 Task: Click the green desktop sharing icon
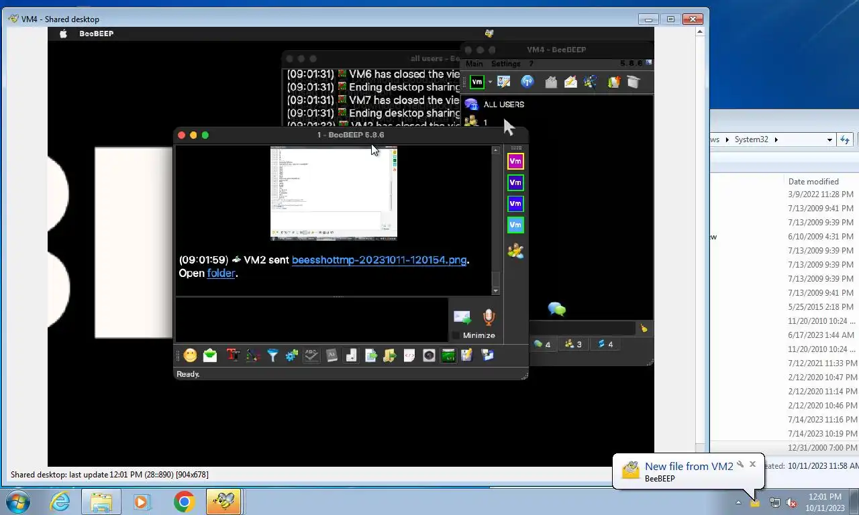tap(448, 355)
